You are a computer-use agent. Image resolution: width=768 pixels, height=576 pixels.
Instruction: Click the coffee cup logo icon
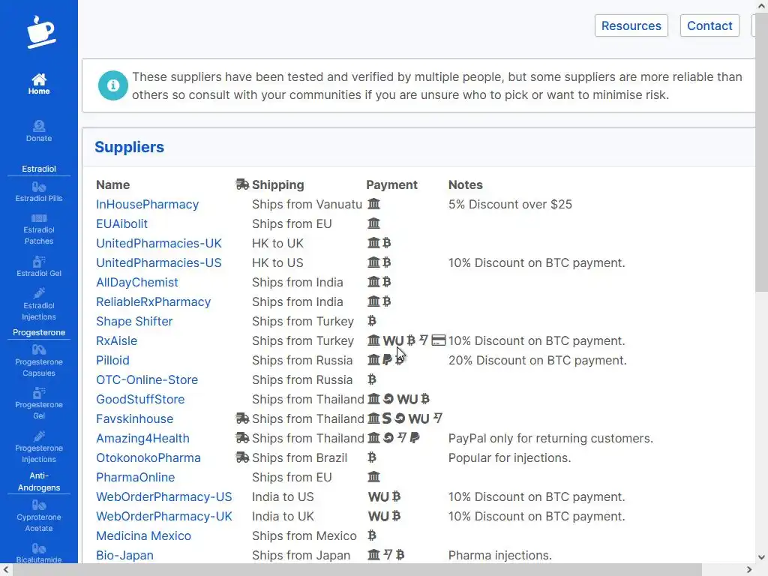[x=40, y=32]
